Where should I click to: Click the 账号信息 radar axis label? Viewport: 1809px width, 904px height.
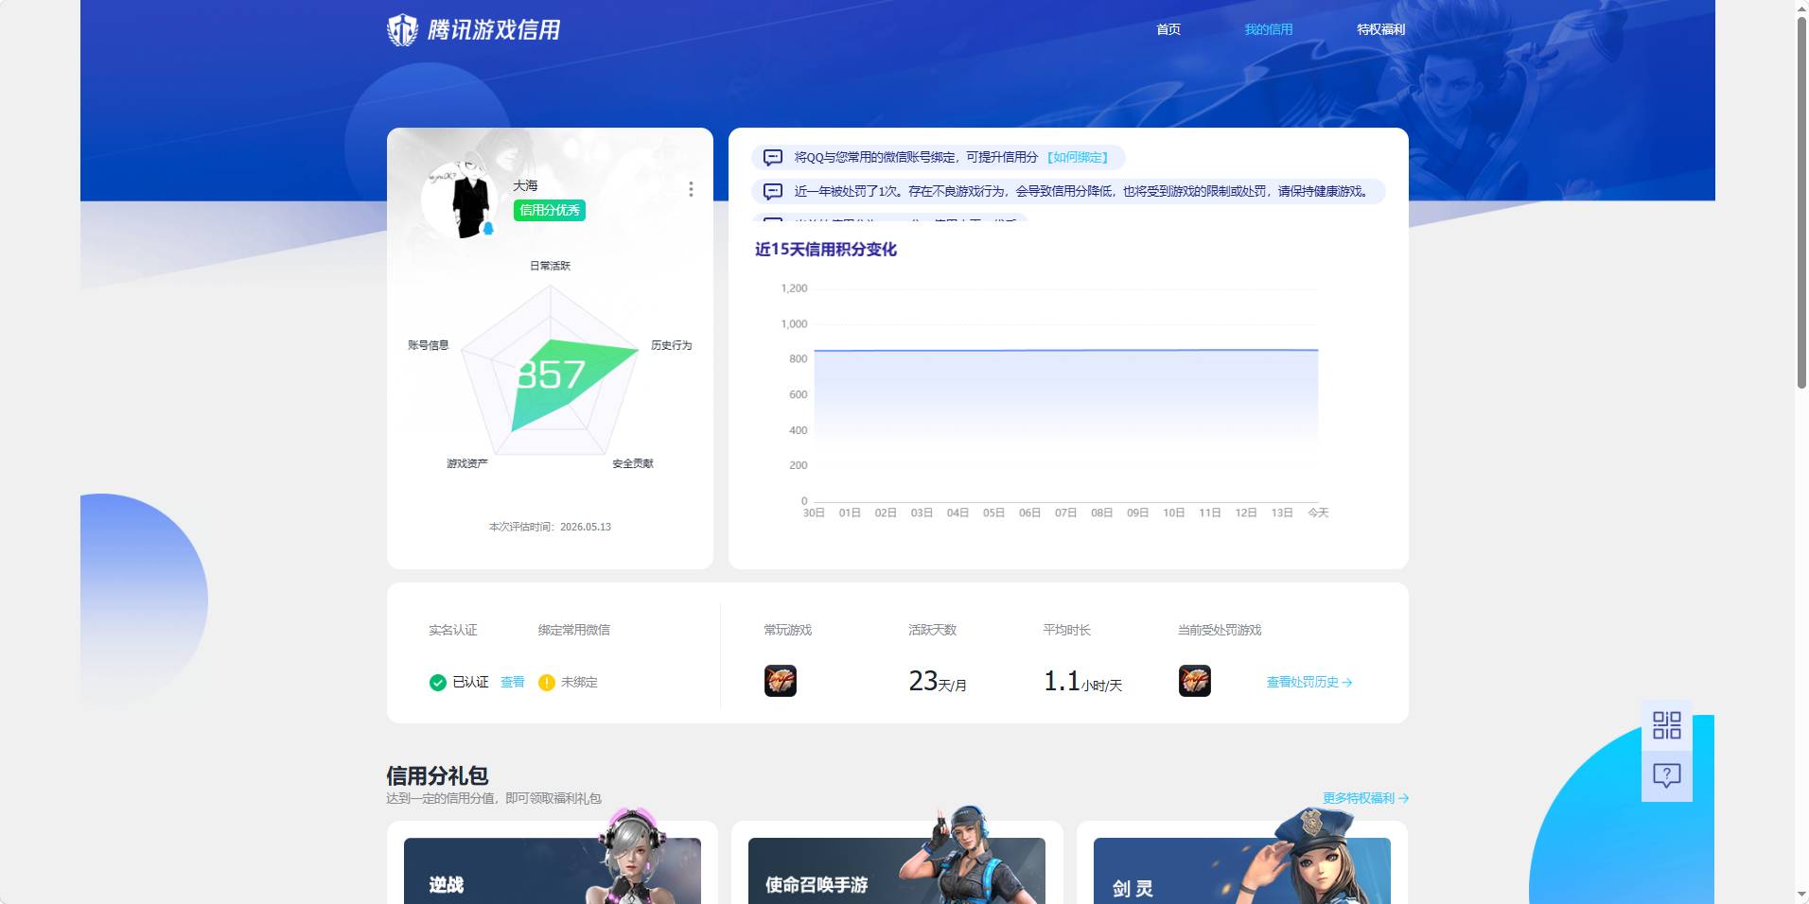[429, 345]
